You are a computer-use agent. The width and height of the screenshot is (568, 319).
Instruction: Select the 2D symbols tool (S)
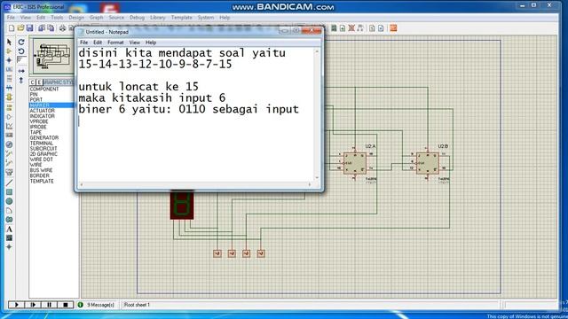[x=9, y=238]
